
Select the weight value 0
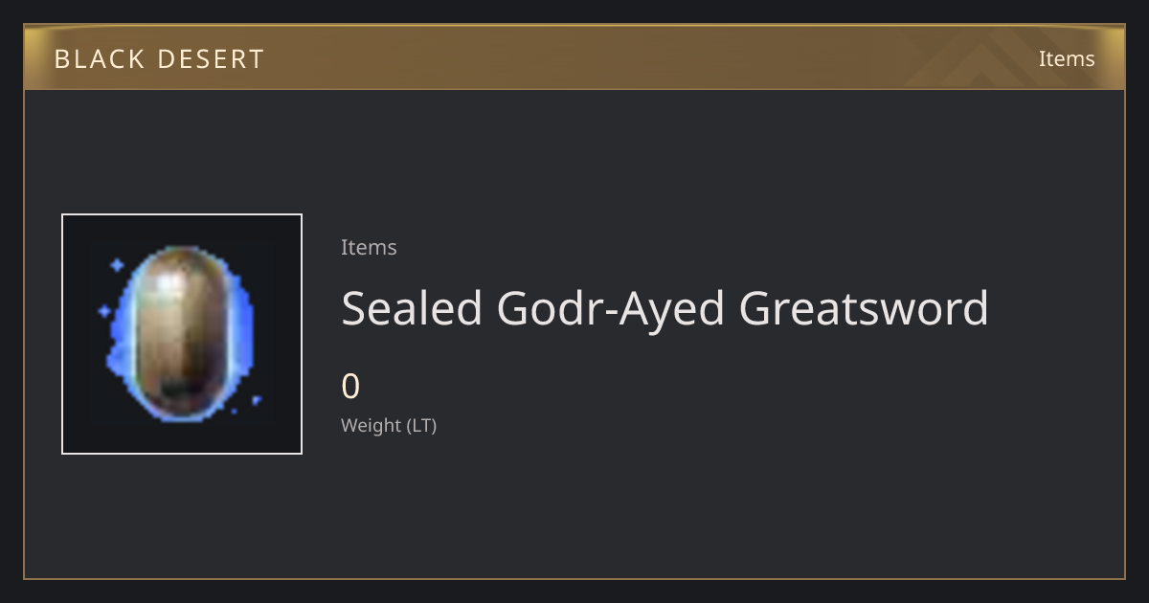(350, 387)
